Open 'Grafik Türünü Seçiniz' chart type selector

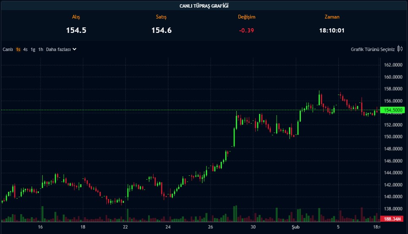(373, 49)
